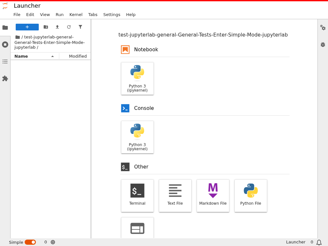This screenshot has width=328, height=246.
Task: Open the Tabs menu
Action: tap(93, 15)
